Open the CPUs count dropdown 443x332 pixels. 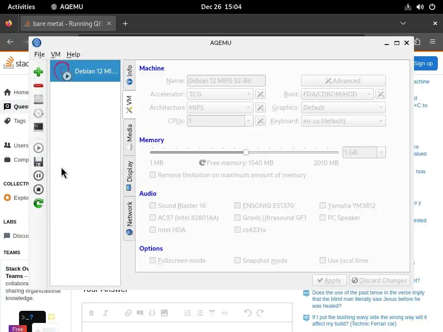[249, 121]
